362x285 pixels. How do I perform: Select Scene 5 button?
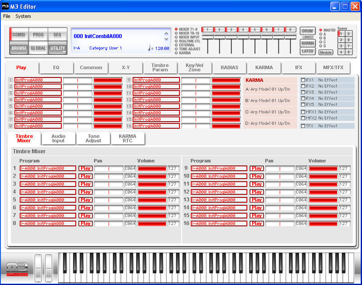tap(348, 34)
